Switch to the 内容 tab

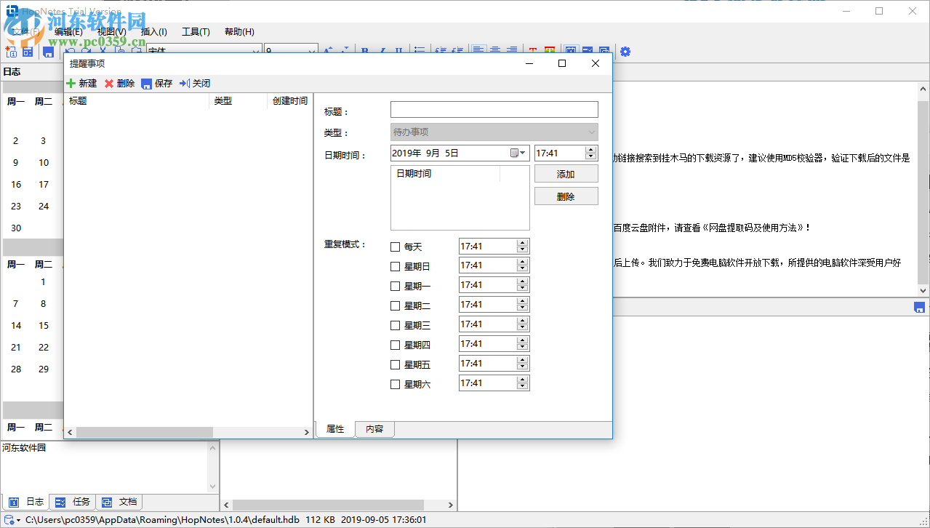[x=374, y=429]
